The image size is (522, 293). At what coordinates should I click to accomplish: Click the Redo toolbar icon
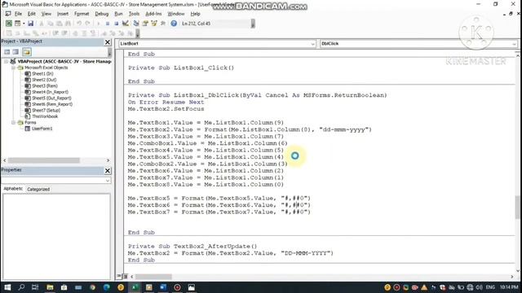coord(87,24)
